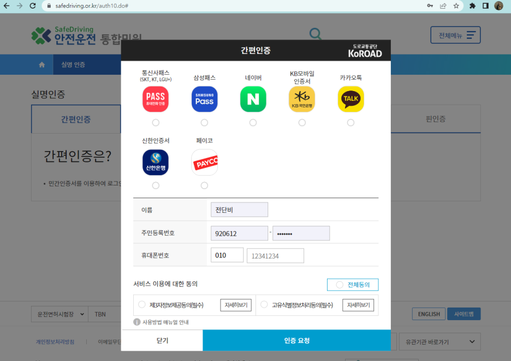Open the extensions puzzle icon

tap(472, 5)
